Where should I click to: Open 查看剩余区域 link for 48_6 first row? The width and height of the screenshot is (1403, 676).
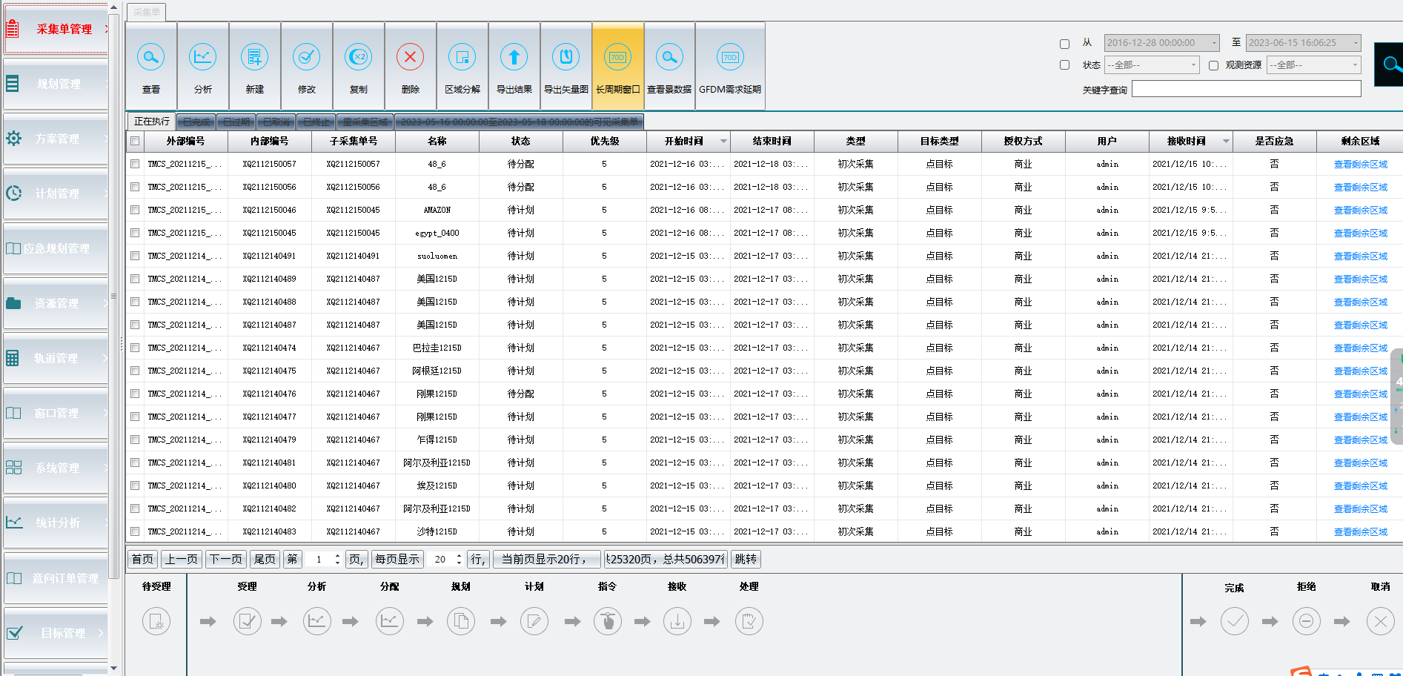click(x=1360, y=165)
